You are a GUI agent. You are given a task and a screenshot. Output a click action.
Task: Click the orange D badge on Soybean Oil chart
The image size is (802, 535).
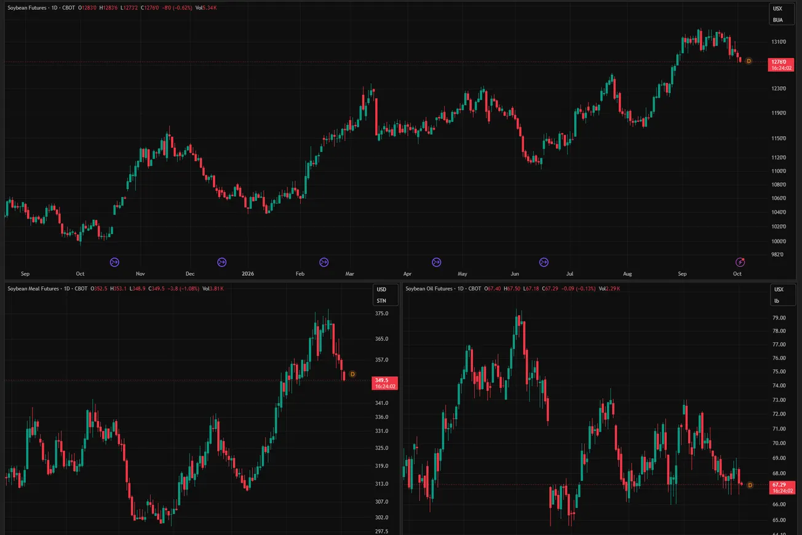[x=750, y=485]
